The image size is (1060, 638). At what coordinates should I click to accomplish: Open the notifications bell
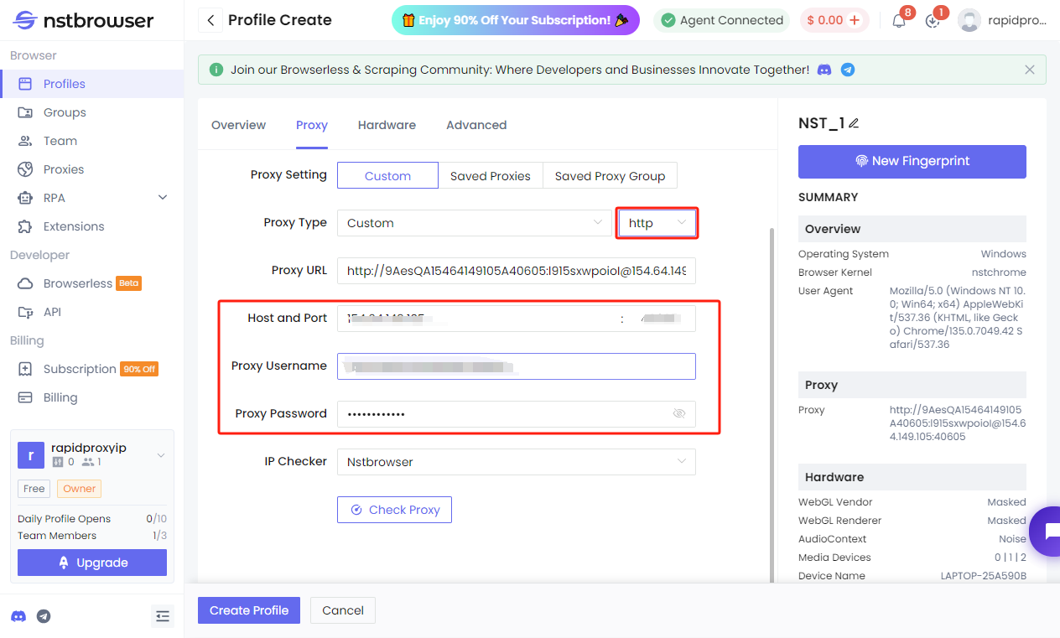[x=899, y=21]
